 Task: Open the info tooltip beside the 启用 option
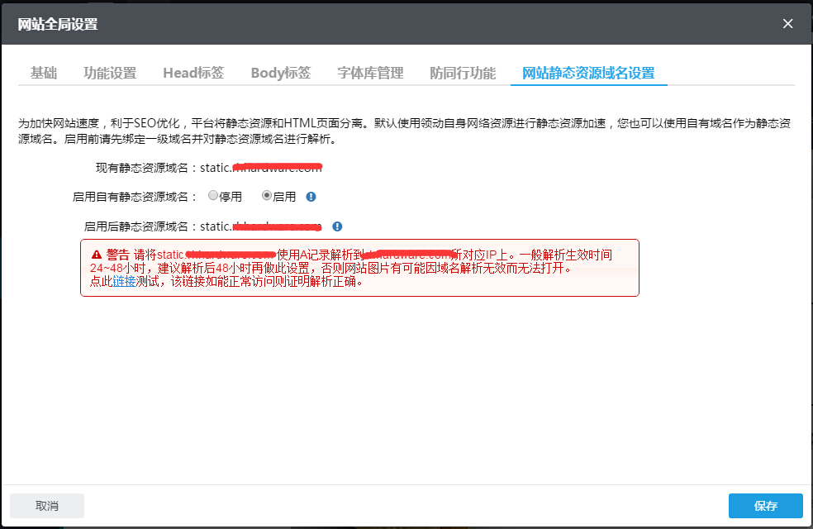[x=310, y=196]
